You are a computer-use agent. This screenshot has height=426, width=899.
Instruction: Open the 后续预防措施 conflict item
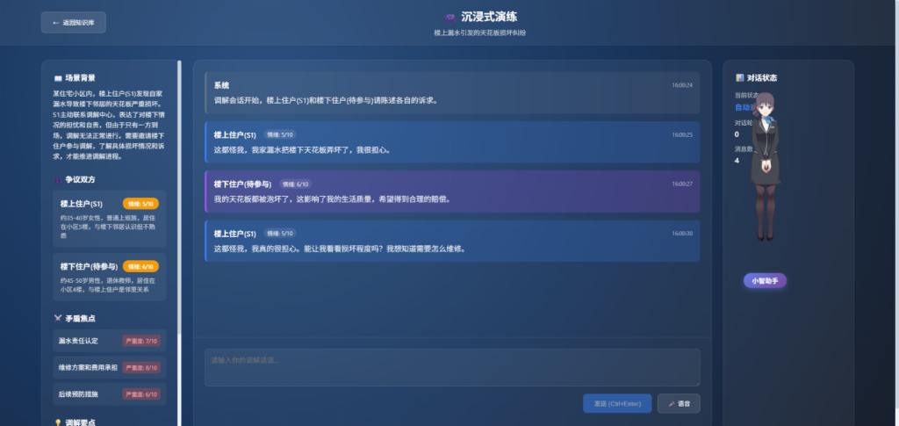pyautogui.click(x=109, y=394)
